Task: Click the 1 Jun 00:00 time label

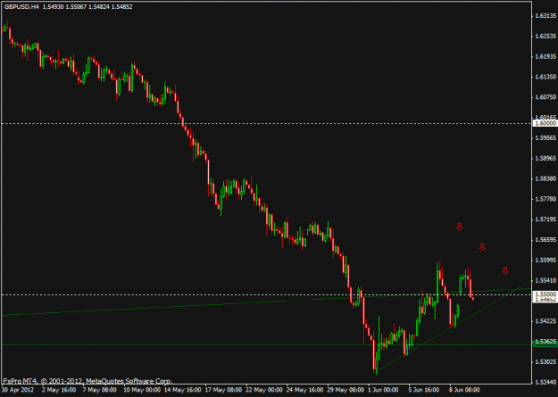Action: 383,390
